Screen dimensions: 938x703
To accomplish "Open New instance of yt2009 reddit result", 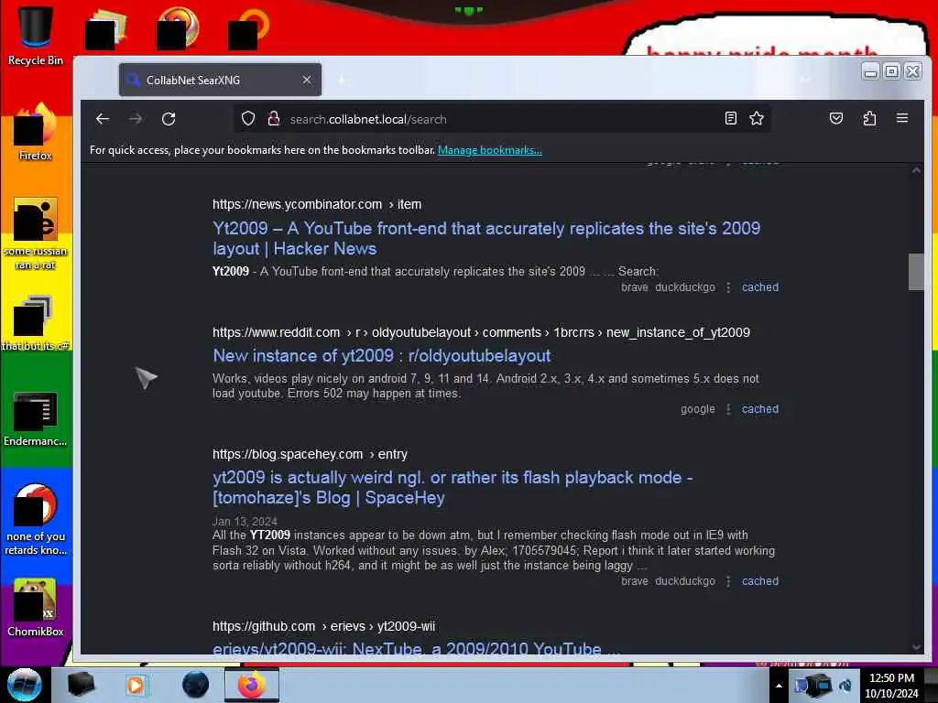I will 382,356.
